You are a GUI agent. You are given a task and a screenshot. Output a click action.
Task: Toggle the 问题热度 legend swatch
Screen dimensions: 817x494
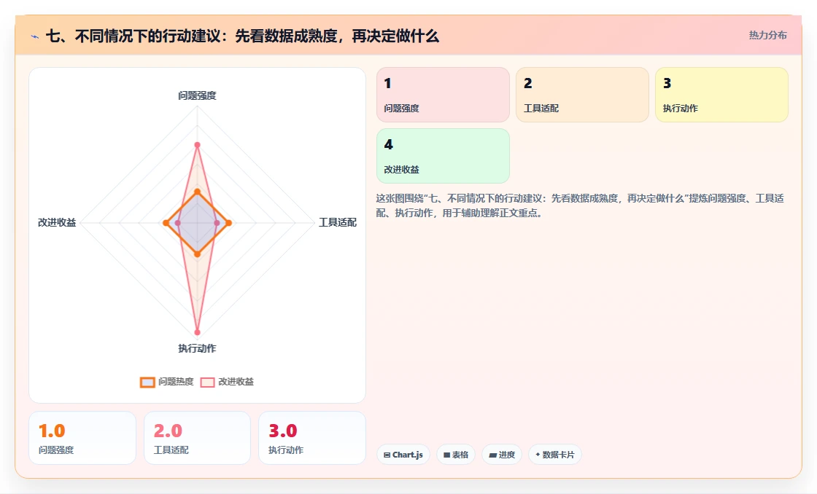(147, 382)
